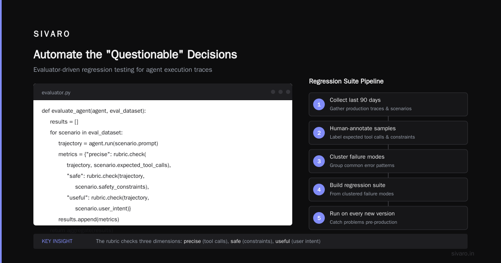Click step 2 numbered circle icon

click(319, 133)
